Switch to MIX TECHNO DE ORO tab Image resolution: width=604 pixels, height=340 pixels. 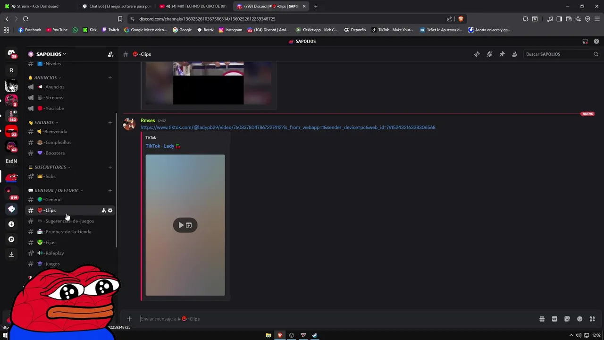[x=193, y=7]
